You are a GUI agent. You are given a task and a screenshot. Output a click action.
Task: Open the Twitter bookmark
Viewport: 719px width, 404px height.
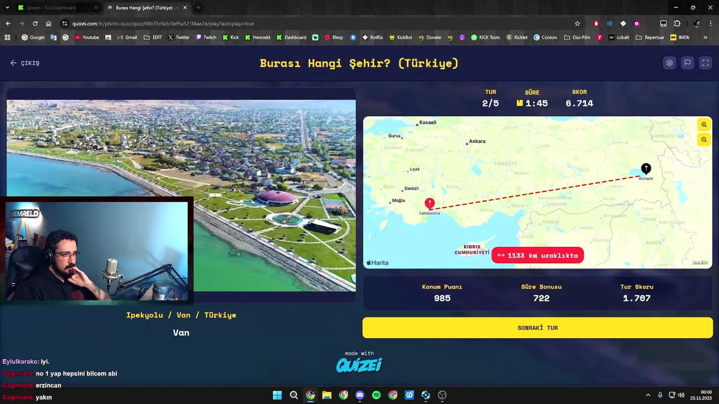(x=179, y=38)
